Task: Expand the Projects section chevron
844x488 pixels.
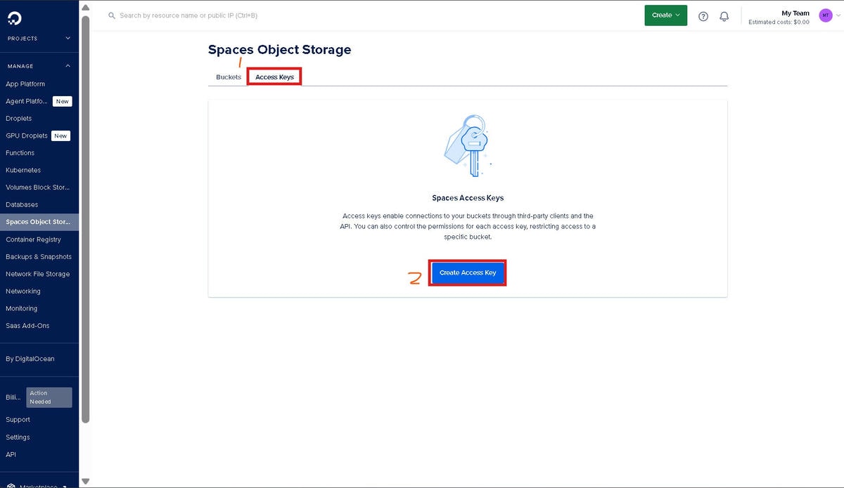Action: pyautogui.click(x=68, y=39)
